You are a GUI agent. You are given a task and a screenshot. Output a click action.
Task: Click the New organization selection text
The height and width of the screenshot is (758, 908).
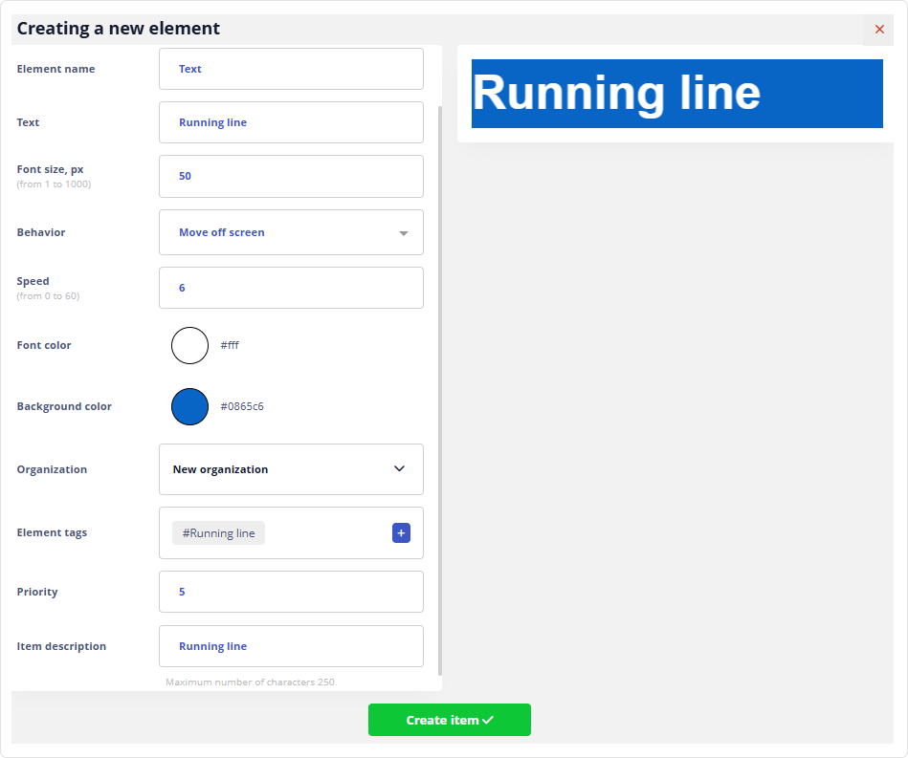pyautogui.click(x=220, y=469)
